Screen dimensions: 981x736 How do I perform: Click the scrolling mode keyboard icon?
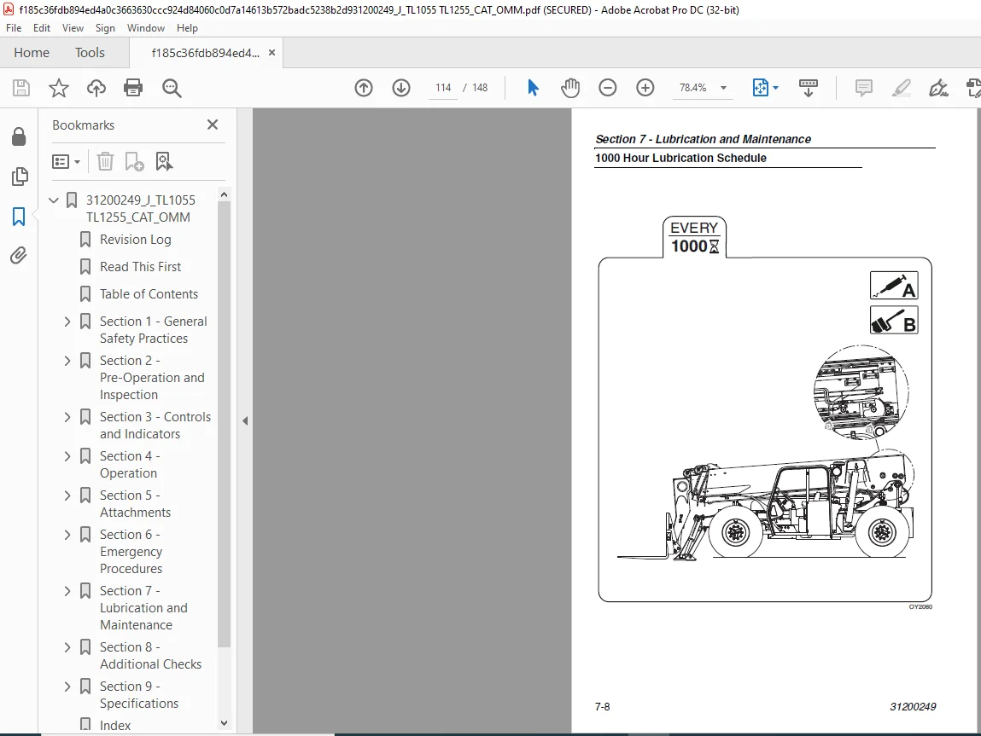click(x=809, y=88)
